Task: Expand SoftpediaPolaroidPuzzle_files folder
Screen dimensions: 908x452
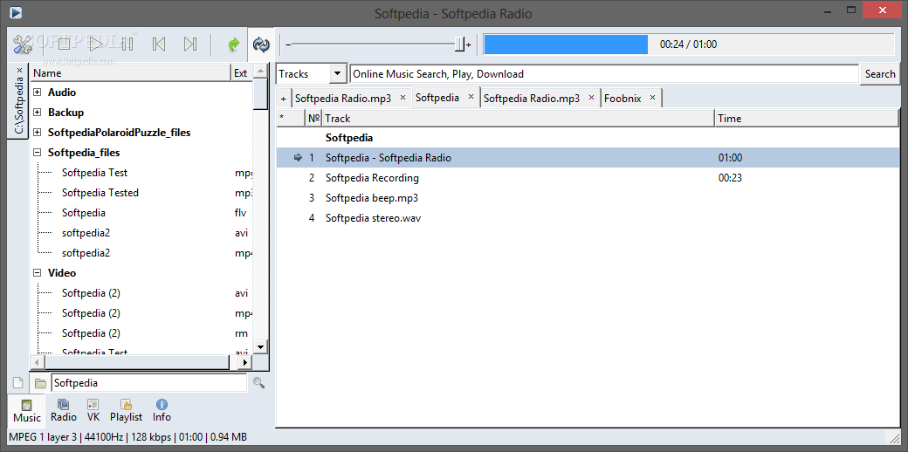Action: point(37,133)
